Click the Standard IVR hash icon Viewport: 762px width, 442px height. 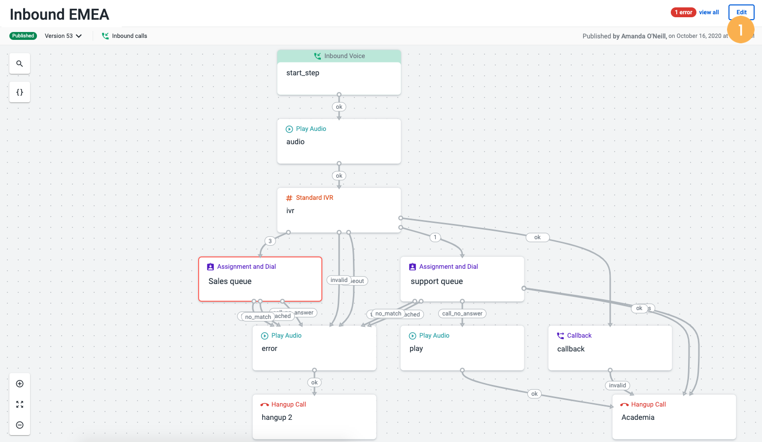click(x=289, y=198)
